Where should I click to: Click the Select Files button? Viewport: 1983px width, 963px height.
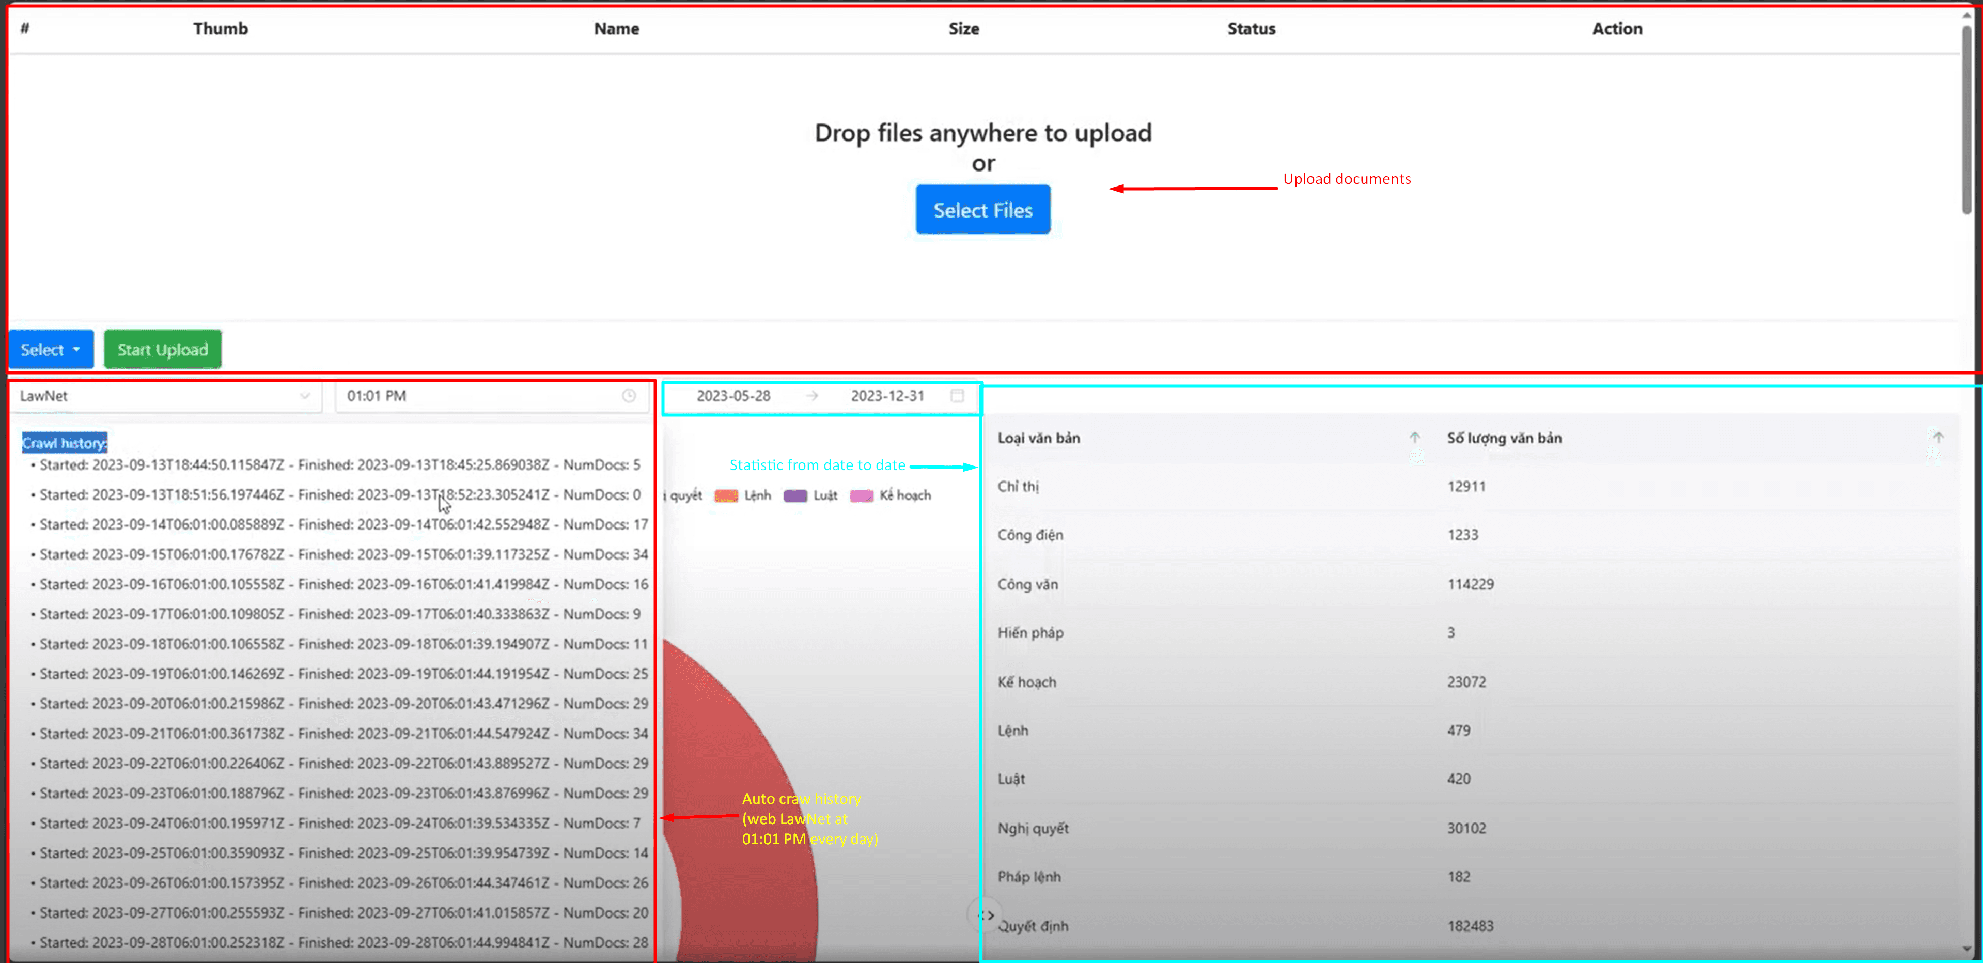tap(982, 209)
